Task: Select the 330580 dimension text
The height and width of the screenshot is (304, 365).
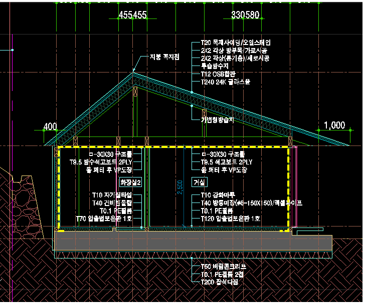Action: [245, 15]
